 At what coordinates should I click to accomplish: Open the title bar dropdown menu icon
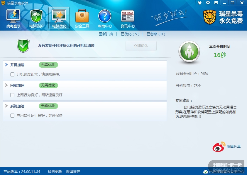coord(216,3)
